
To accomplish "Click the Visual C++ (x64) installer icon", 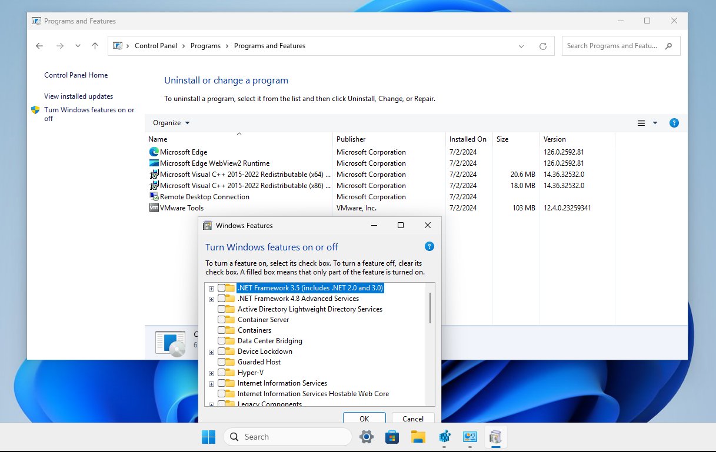I will coord(154,174).
